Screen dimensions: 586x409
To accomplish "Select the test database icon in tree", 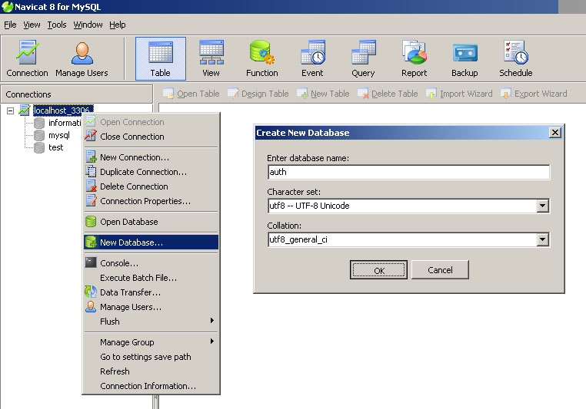I will [x=39, y=147].
